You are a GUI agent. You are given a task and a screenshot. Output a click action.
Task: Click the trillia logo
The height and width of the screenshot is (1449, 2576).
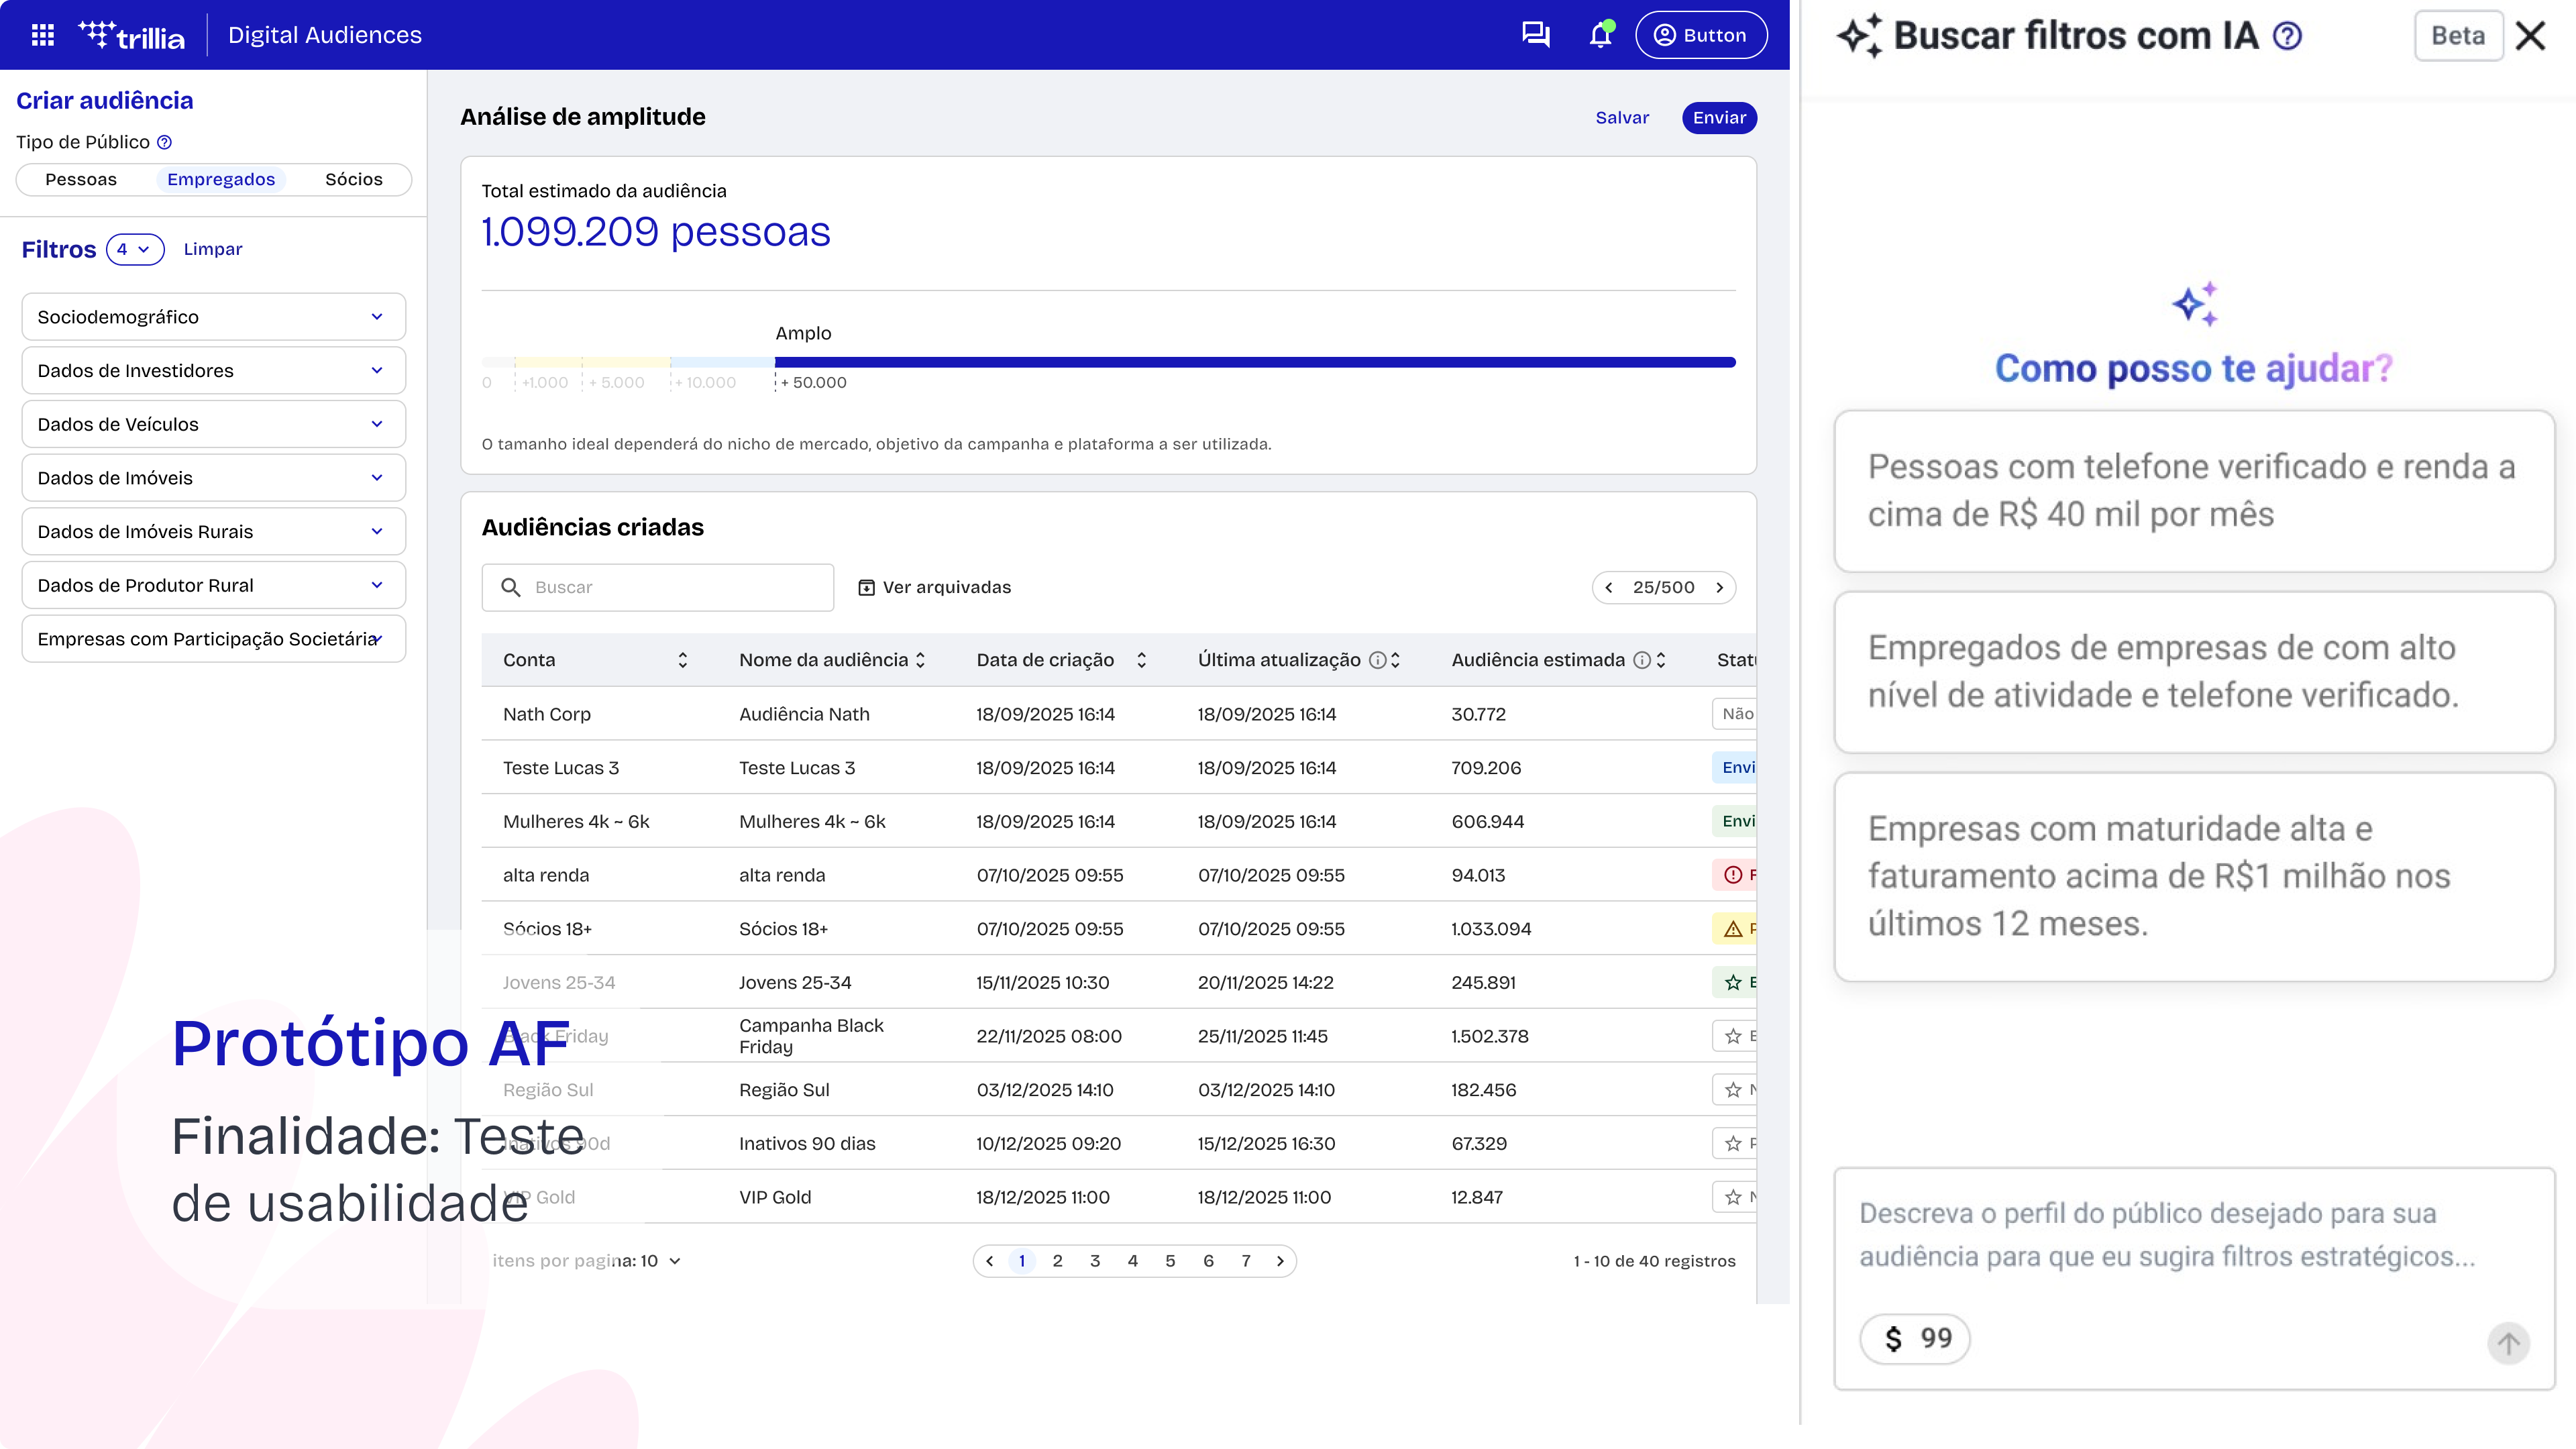pos(132,35)
